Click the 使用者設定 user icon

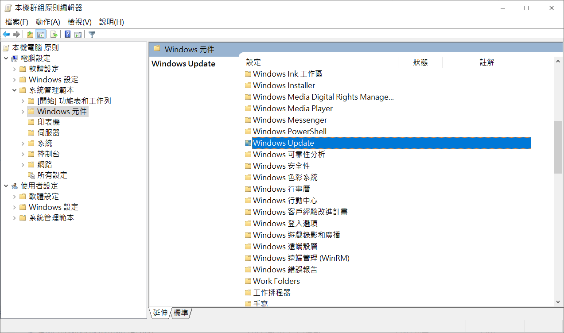coord(15,186)
